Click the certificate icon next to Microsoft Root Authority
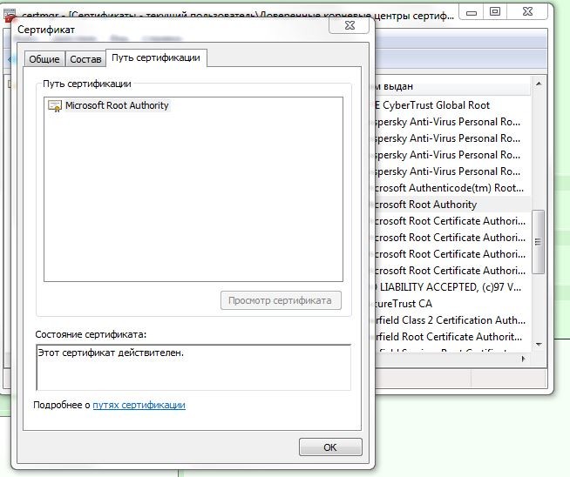Screen dimensions: 570x477 55,105
